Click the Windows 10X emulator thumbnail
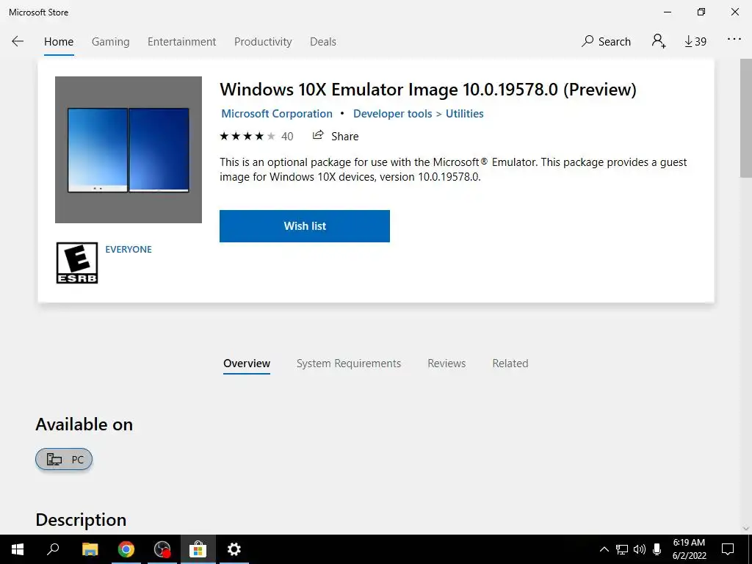This screenshot has height=564, width=752. pos(129,150)
